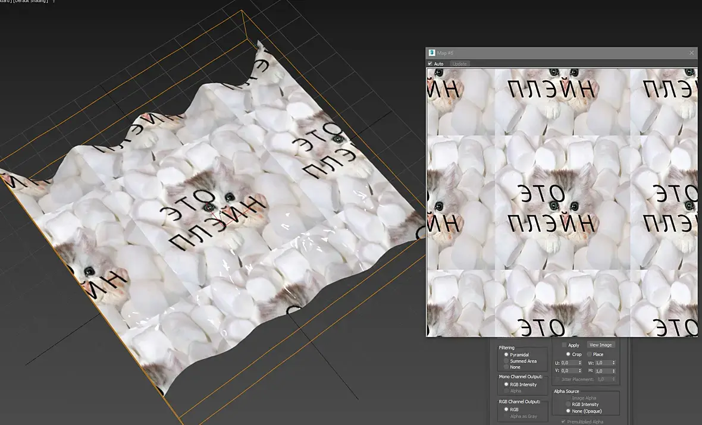Image resolution: width=702 pixels, height=425 pixels.
Task: Click the tiled kitten texture preview image
Action: click(x=562, y=202)
